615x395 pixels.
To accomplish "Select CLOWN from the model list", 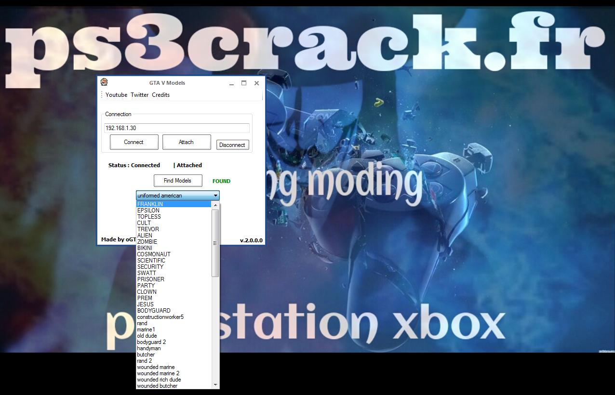I will 174,292.
